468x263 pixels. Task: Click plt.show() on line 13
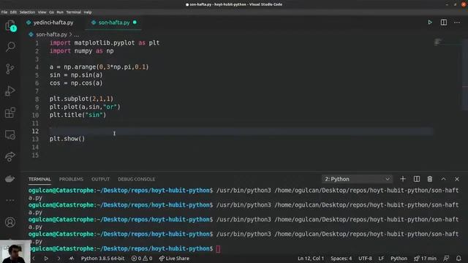coord(67,139)
